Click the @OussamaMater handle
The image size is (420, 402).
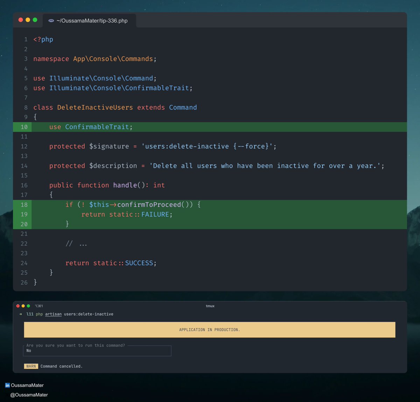point(30,395)
